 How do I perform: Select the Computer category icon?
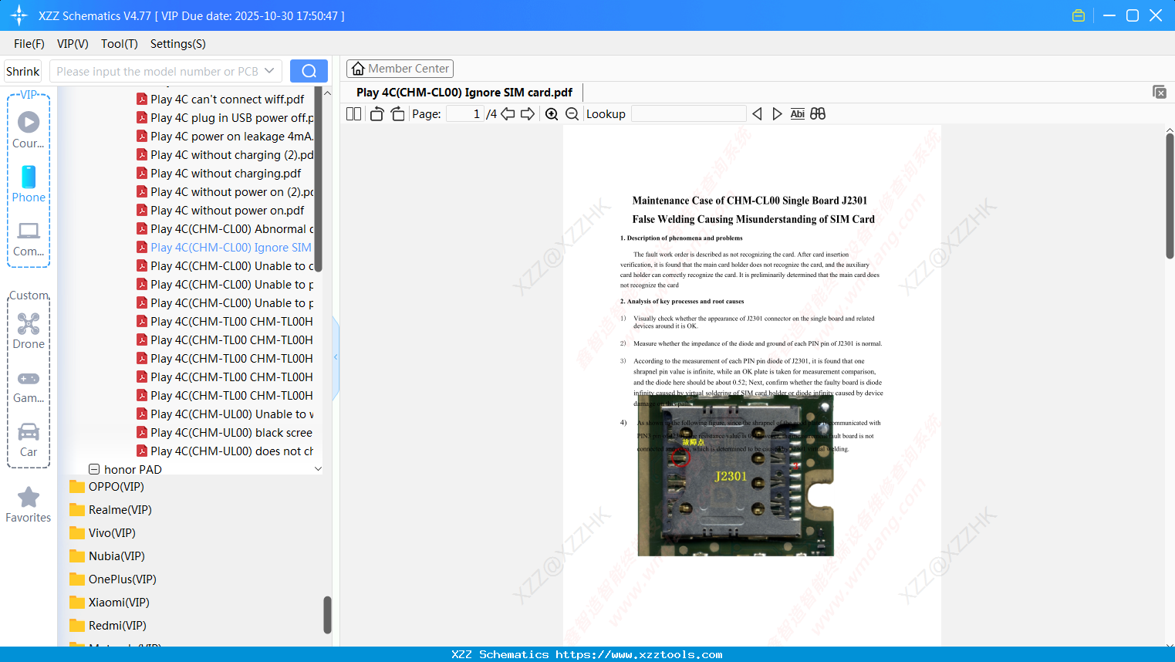[x=29, y=238]
